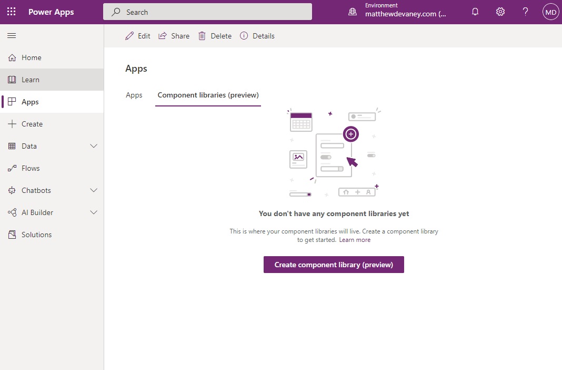
Task: Open the Component libraries (preview) tab
Action: click(x=208, y=95)
